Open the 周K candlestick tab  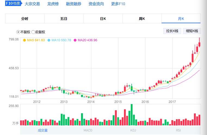[142, 19]
